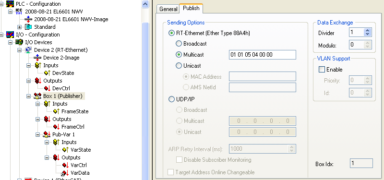Collapse Pub-Var 1 node
384x180 pixels.
(38, 135)
